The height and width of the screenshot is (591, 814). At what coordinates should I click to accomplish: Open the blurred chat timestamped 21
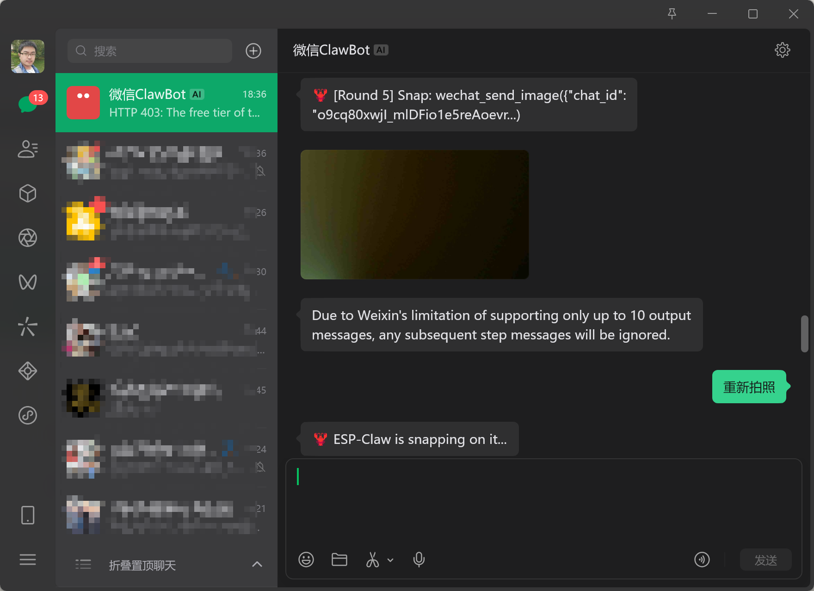[x=166, y=517]
